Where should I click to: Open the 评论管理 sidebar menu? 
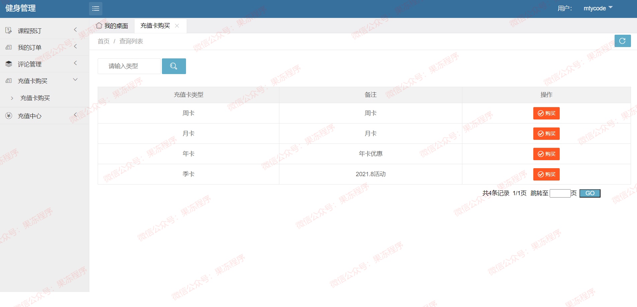coord(44,64)
